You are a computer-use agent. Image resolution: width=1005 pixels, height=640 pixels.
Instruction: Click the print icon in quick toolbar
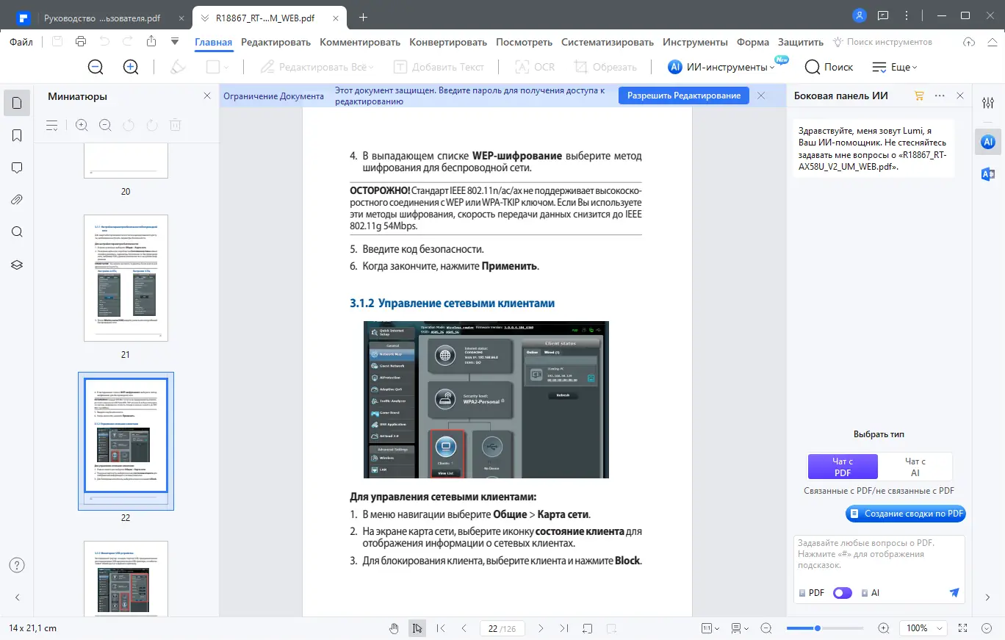point(81,42)
